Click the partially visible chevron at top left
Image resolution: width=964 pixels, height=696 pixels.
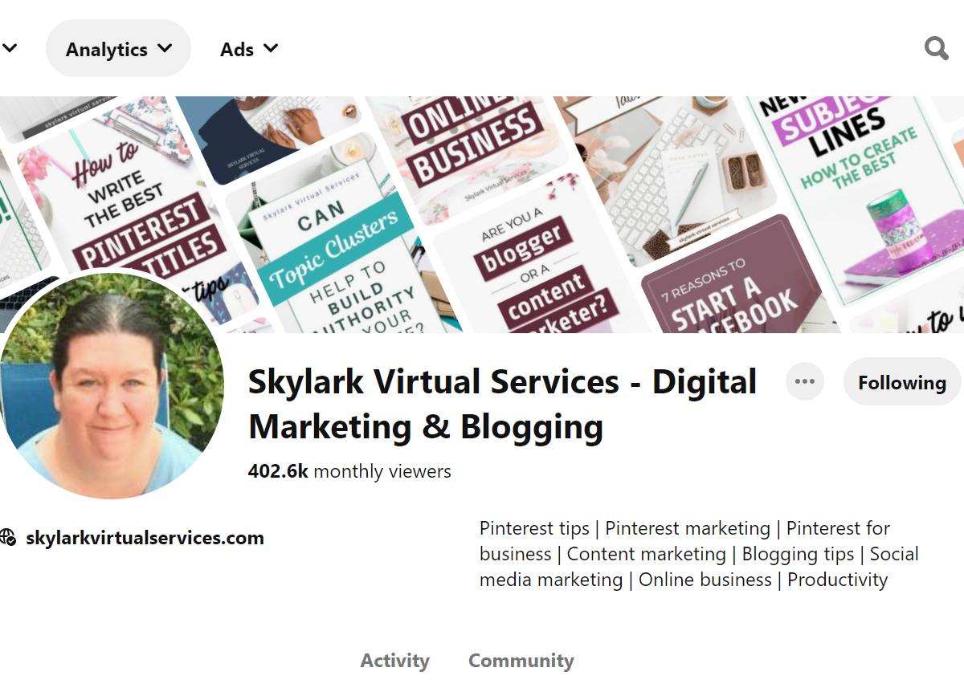(x=10, y=48)
